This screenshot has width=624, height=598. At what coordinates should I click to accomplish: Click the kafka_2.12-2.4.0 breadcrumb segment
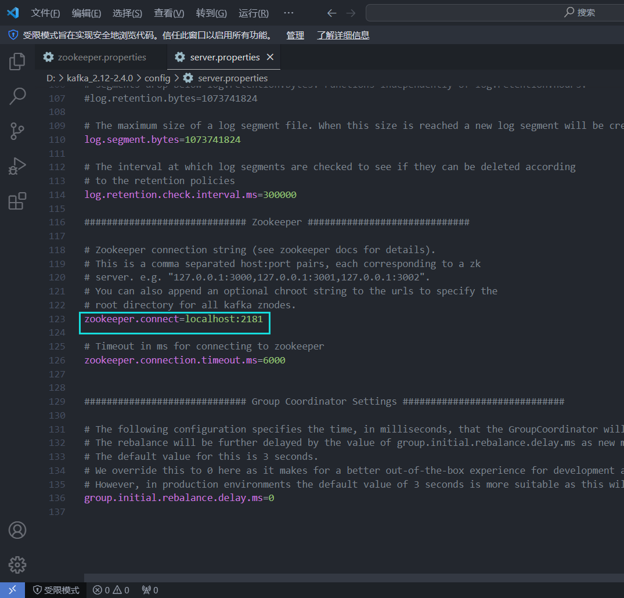(x=100, y=78)
